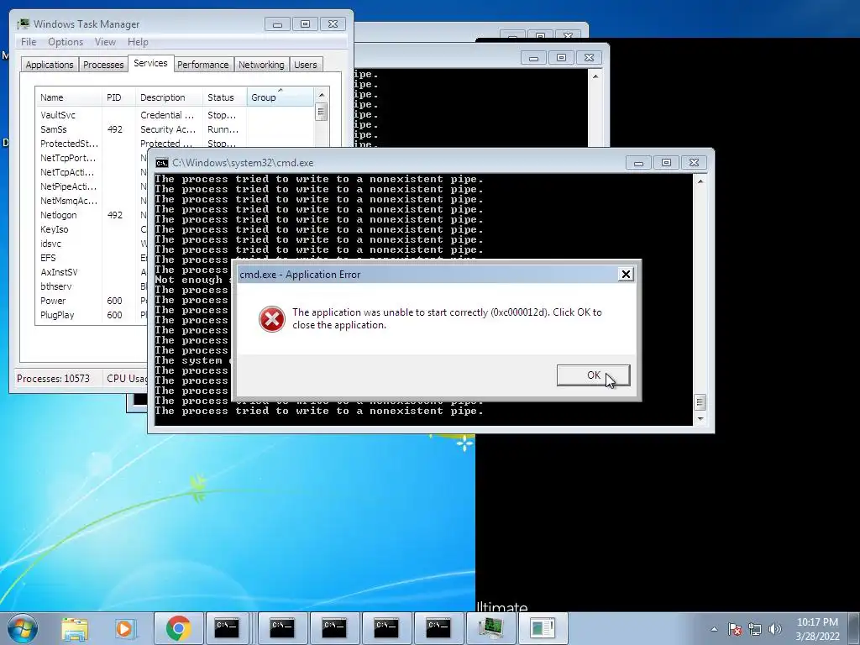The height and width of the screenshot is (645, 860).
Task: Sort services by PID column
Action: tap(118, 97)
